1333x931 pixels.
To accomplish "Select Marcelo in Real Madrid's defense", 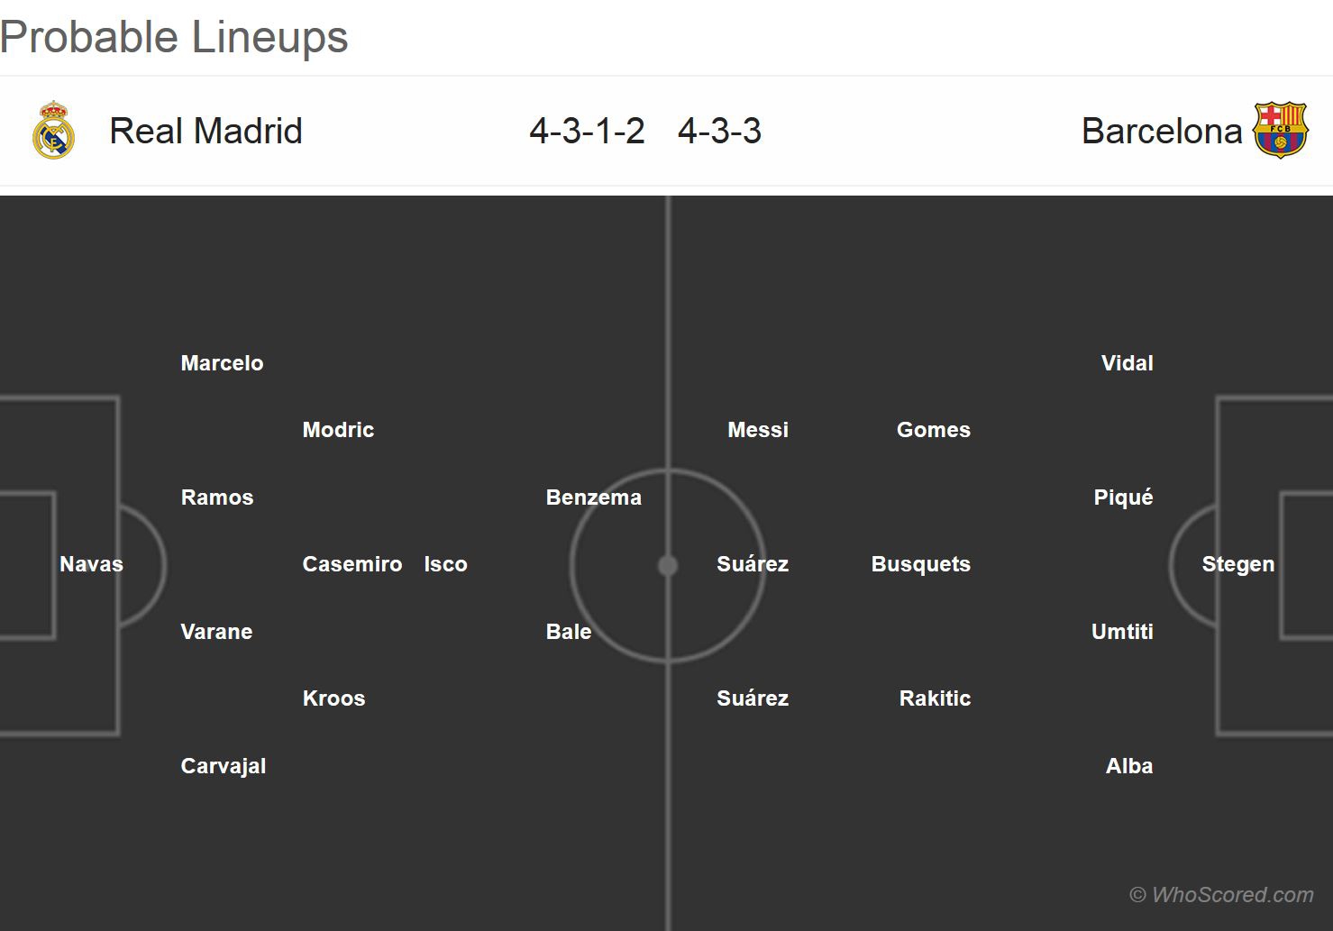I will tap(222, 363).
